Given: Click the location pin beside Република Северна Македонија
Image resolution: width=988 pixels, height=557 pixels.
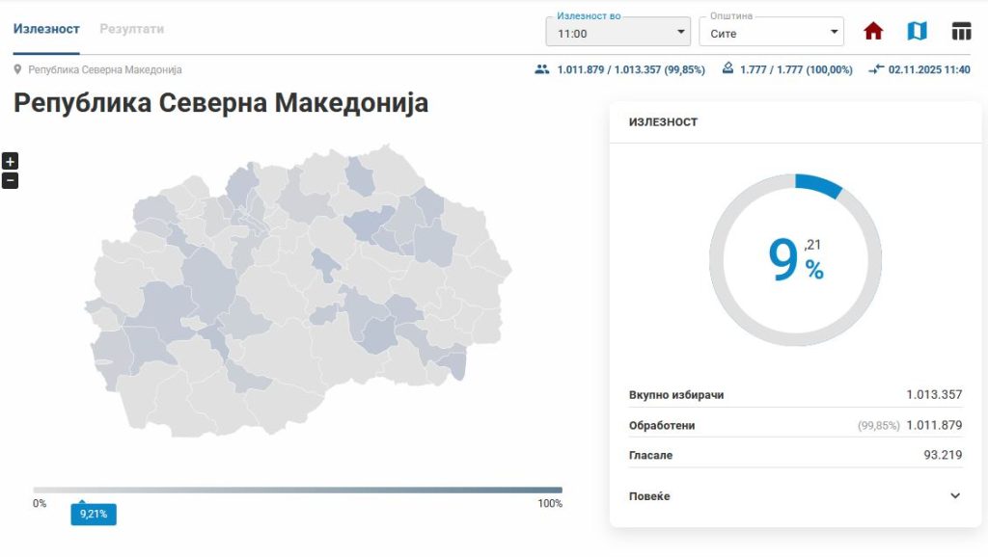Looking at the screenshot, I should [15, 69].
